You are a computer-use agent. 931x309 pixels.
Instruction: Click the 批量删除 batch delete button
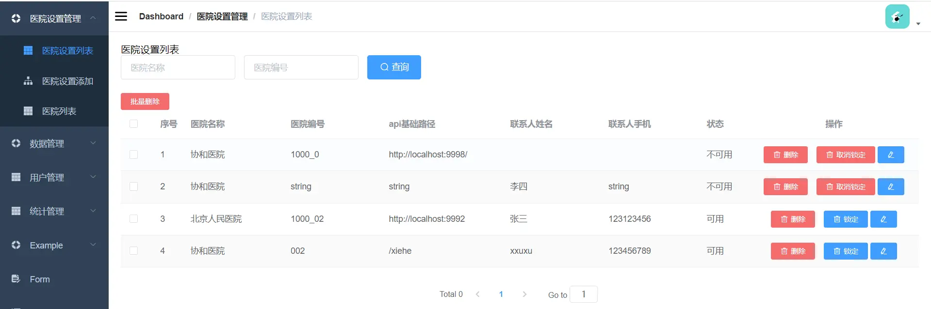(145, 101)
